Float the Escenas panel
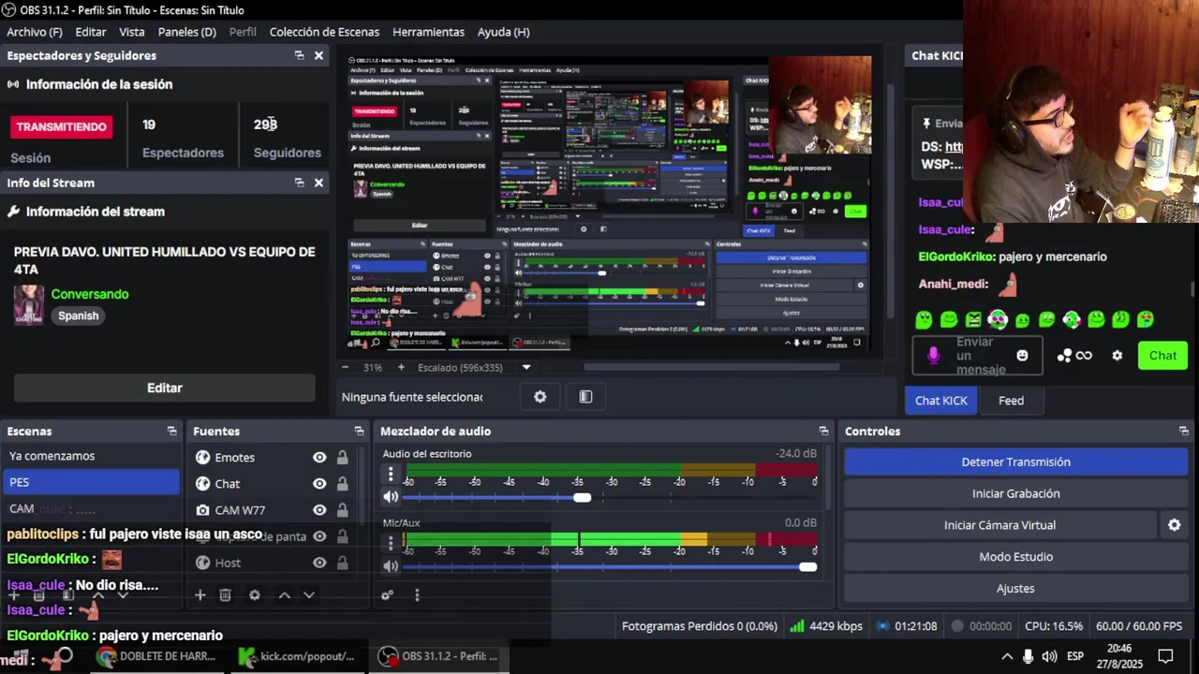 171,432
